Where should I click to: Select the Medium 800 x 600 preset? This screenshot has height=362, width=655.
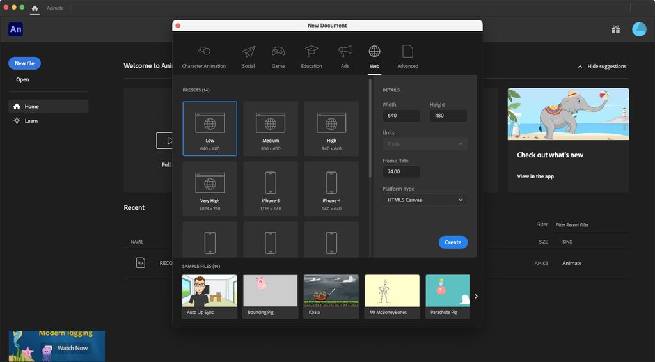coord(271,129)
